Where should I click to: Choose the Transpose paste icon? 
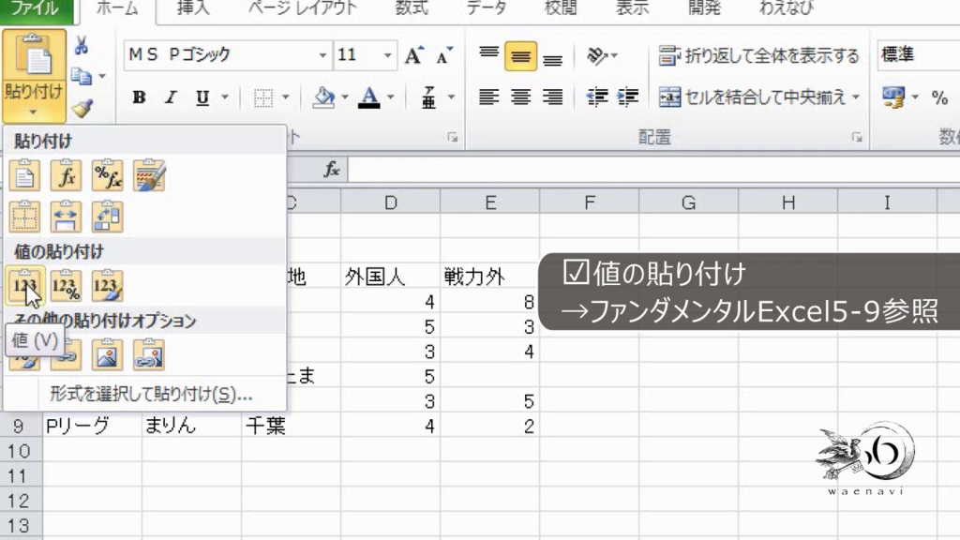tap(108, 217)
